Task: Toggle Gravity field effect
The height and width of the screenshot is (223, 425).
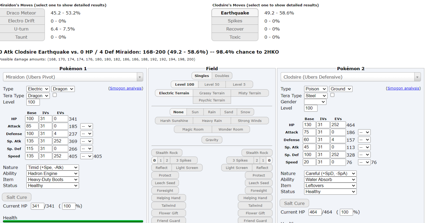Action: pos(212,140)
